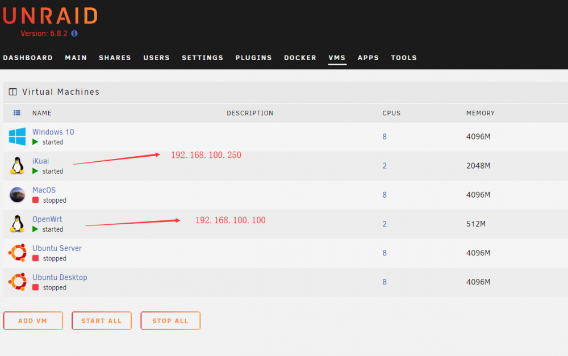Toggle the list view icon beside NAME
Image resolution: width=568 pixels, height=356 pixels.
16,113
